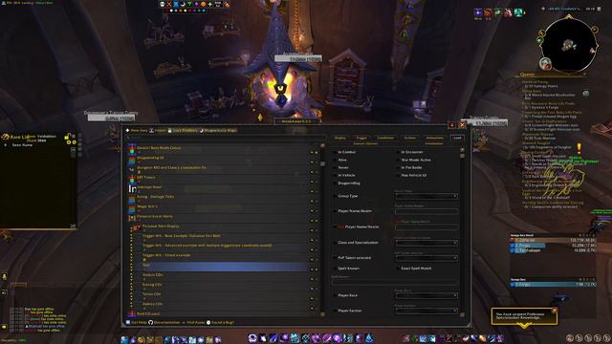The height and width of the screenshot is (344, 612).
Task: Click the Mage WA's group icon
Action: coord(132,208)
